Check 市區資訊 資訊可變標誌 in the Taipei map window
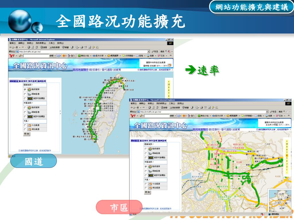 [146, 176]
